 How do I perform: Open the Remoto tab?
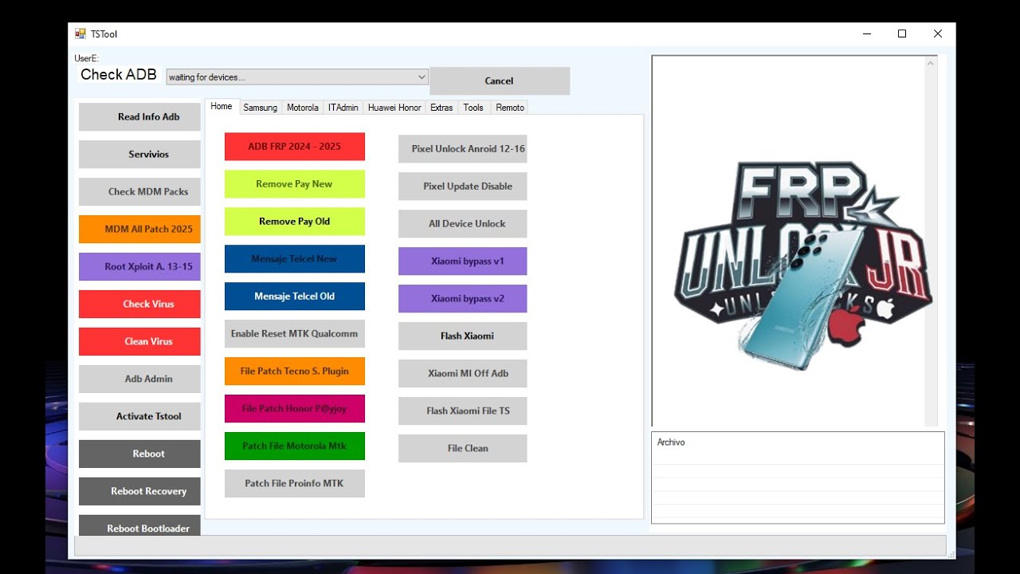click(510, 108)
